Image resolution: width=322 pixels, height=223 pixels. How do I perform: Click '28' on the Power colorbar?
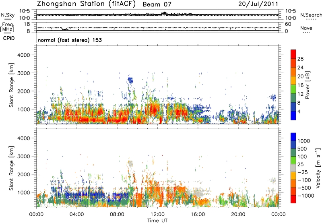300,59
